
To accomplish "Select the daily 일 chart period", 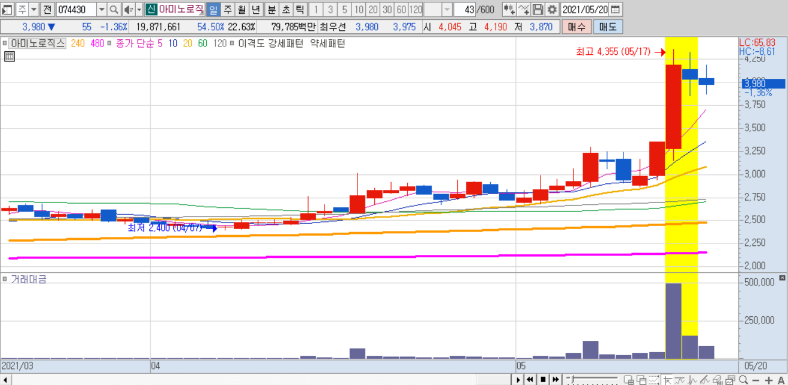I will pyautogui.click(x=213, y=10).
